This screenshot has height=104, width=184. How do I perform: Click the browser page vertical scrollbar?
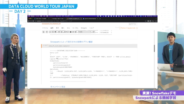154,48
